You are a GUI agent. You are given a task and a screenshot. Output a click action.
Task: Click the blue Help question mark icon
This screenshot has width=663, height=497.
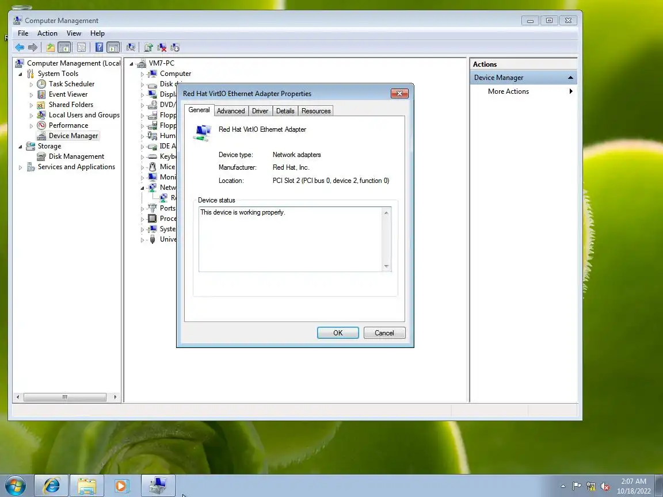99,47
